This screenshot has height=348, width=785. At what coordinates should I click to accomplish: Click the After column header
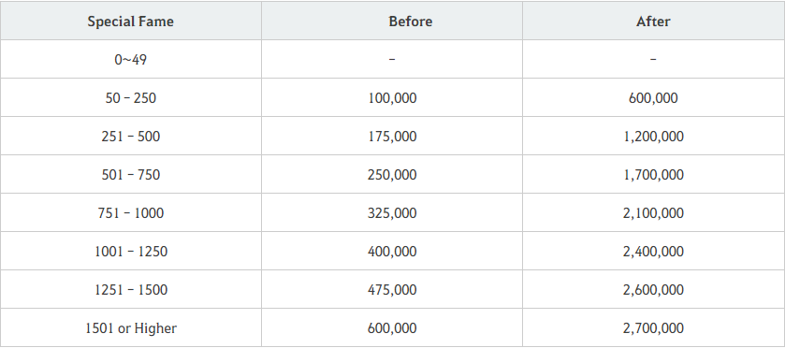click(x=653, y=21)
